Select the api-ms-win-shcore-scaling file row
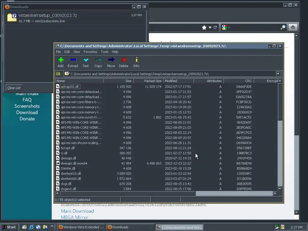308x231 pixels. click(x=166, y=143)
